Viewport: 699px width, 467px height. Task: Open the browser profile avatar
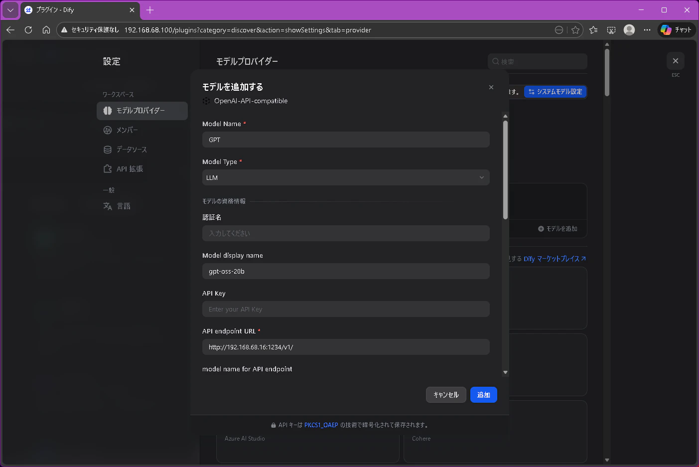point(629,30)
